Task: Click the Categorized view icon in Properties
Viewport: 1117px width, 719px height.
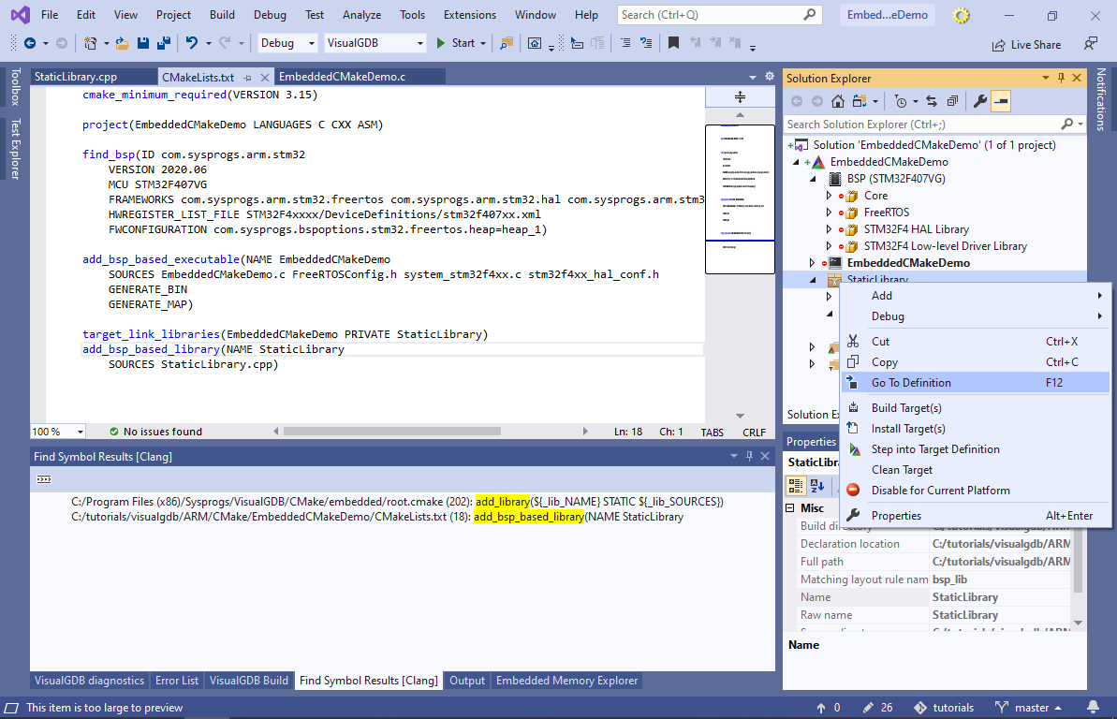Action: (x=796, y=486)
